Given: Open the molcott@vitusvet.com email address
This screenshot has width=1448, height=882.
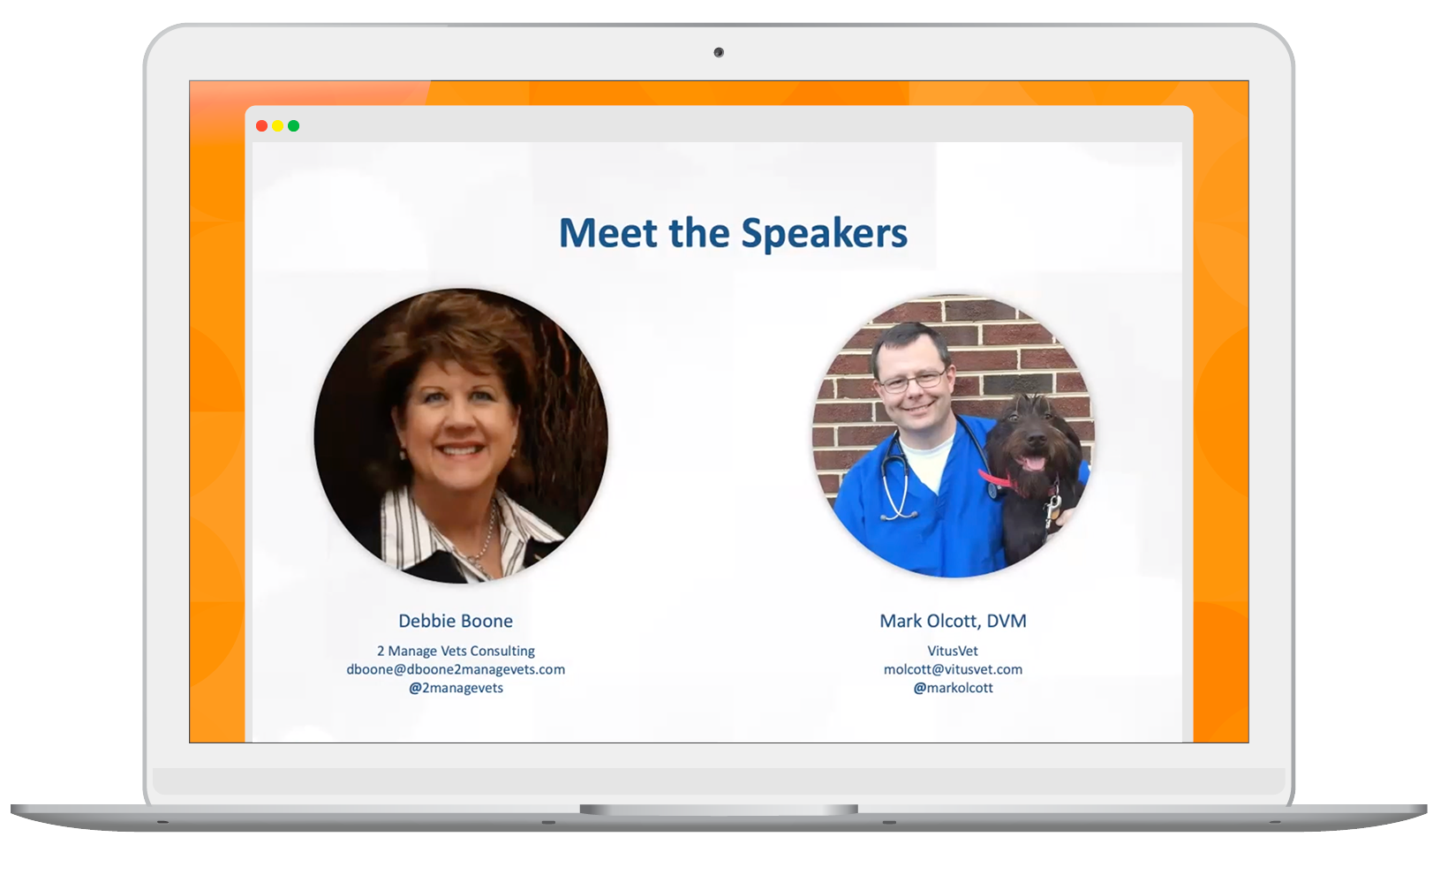Looking at the screenshot, I should click(953, 669).
